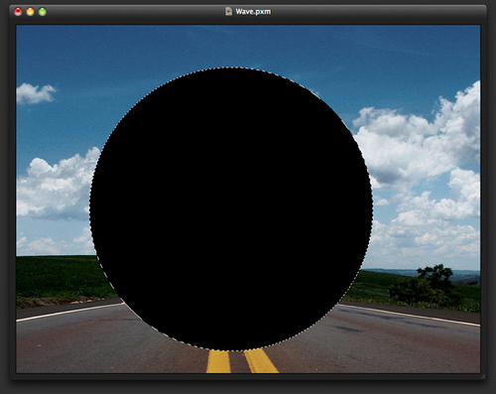The height and width of the screenshot is (394, 496).
Task: Click the window resize grip corner
Action: [x=483, y=376]
